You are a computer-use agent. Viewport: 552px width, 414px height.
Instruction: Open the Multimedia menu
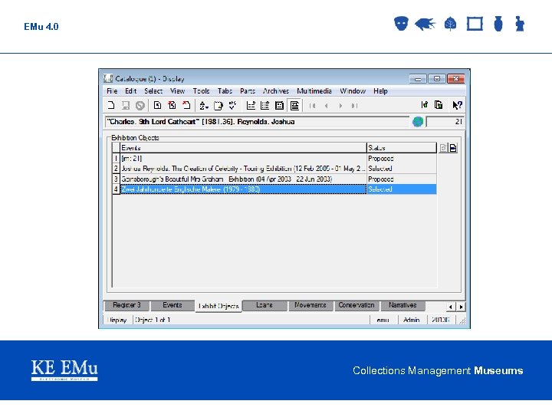coord(314,90)
